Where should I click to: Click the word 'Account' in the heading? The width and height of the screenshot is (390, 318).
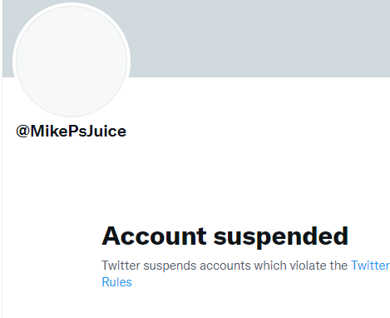pos(154,236)
